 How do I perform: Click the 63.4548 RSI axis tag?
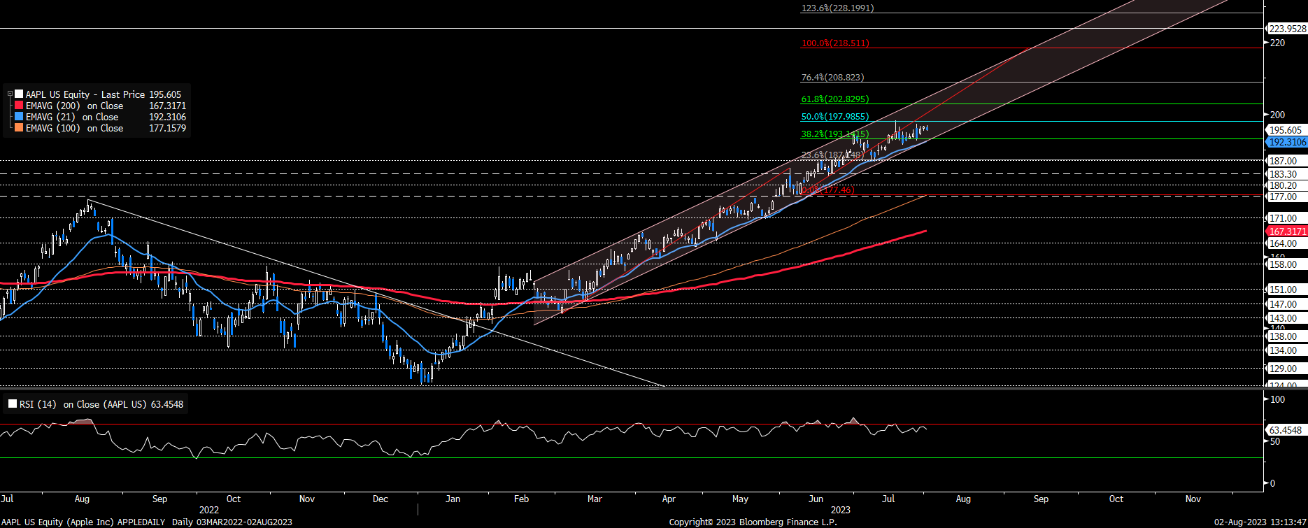(1286, 430)
